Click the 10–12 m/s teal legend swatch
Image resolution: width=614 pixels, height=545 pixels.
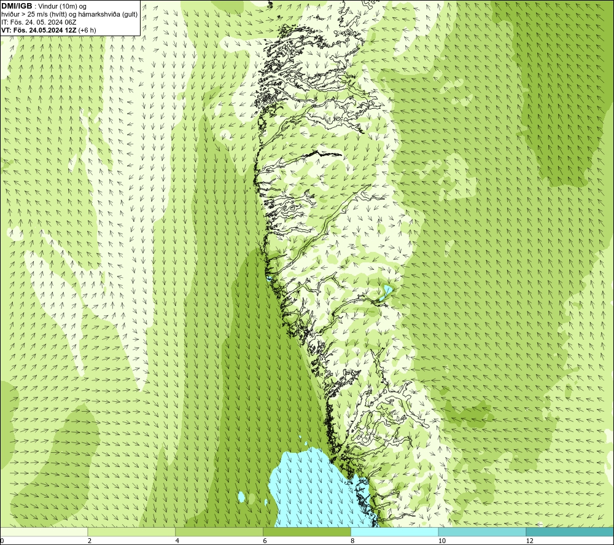coord(483,531)
